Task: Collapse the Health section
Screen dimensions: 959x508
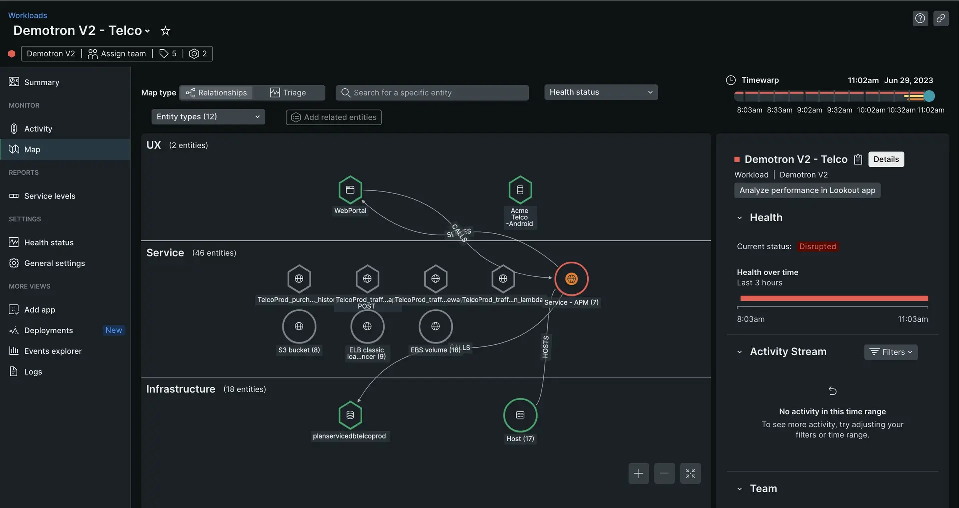Action: pos(740,218)
